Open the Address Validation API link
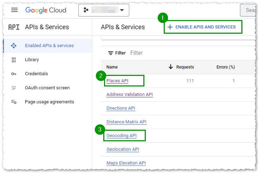Viewport: 260px width, 174px height. click(130, 95)
